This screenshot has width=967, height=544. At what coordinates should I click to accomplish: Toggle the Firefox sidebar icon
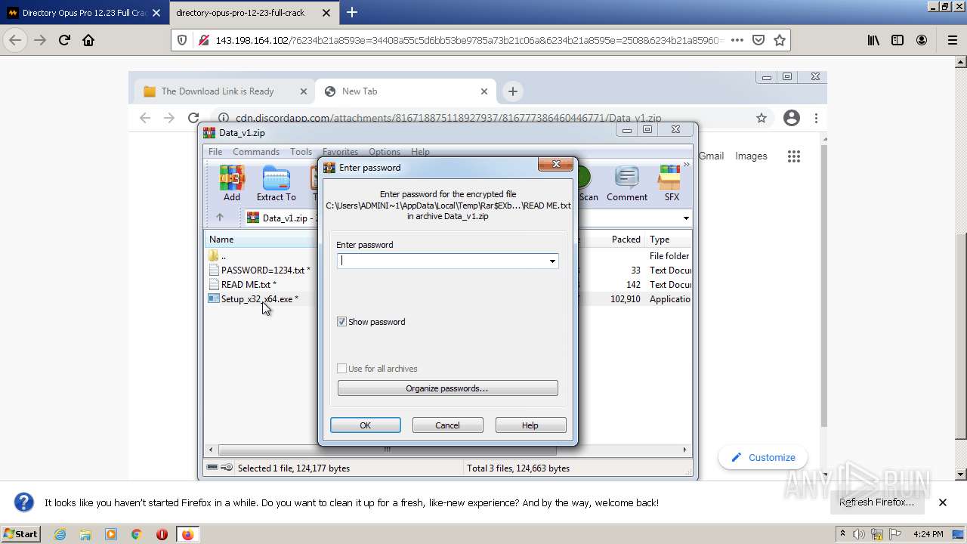897,40
